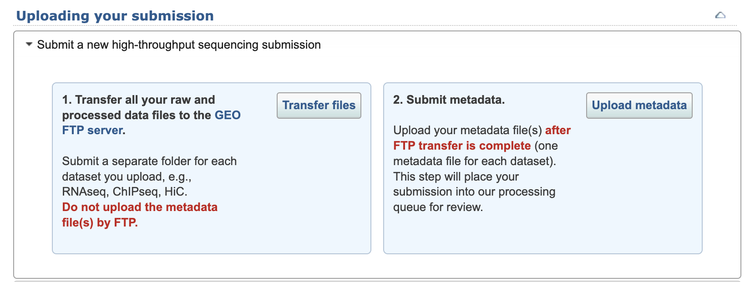Image resolution: width=750 pixels, height=282 pixels.
Task: Click the "2. Submit metadata." step title
Action: coord(449,100)
